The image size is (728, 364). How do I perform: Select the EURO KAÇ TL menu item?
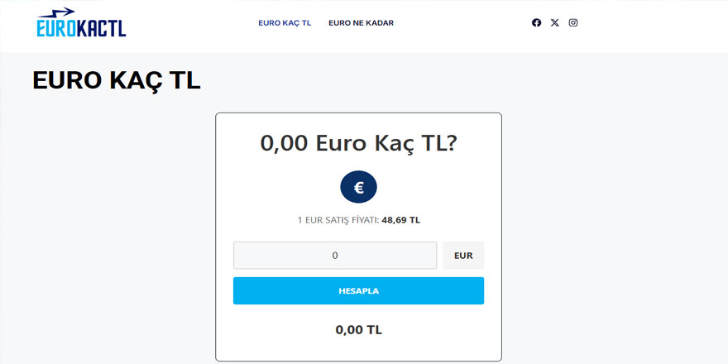coord(285,23)
